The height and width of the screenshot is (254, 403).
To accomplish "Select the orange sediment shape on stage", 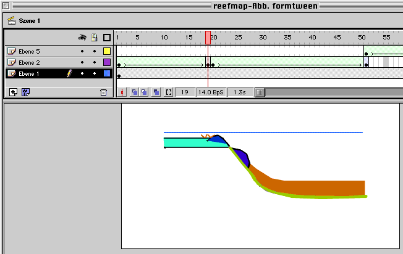I will [x=308, y=188].
